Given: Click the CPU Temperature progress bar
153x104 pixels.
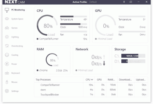Looking at the screenshot, I should (x=74, y=16).
